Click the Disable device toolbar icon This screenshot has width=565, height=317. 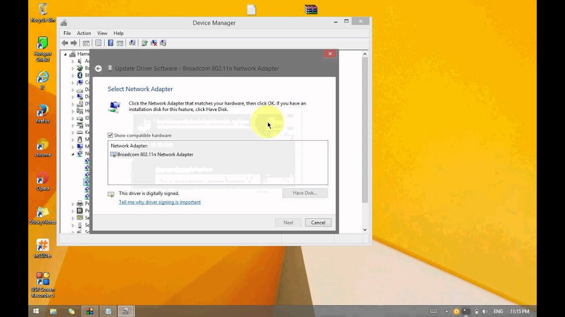click(x=163, y=43)
